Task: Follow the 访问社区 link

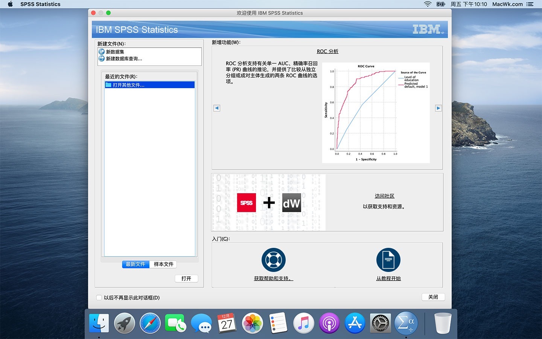Action: 384,196
